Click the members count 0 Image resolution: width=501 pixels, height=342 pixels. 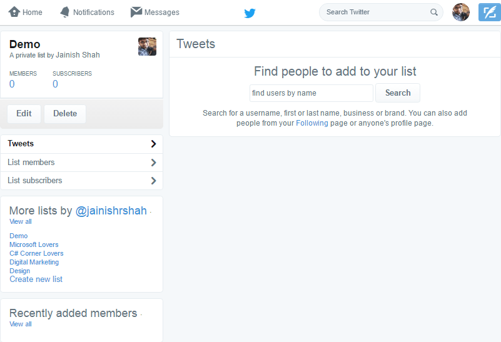[12, 84]
